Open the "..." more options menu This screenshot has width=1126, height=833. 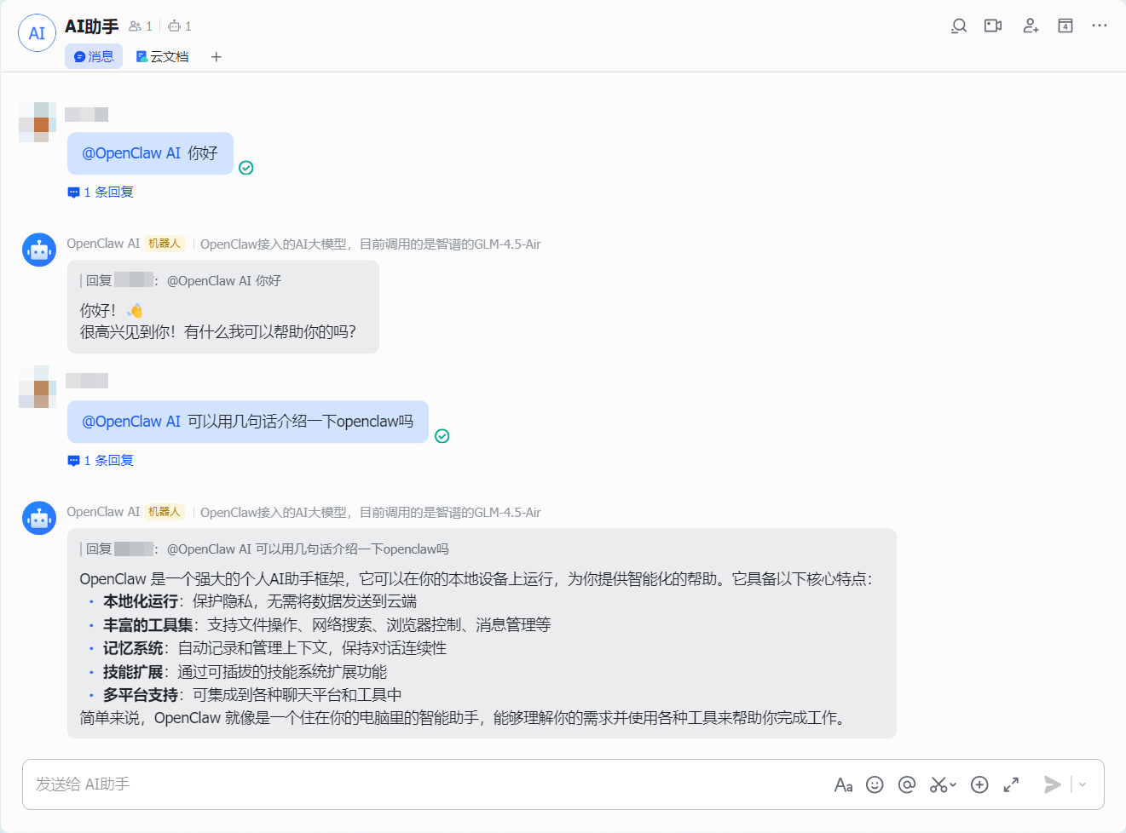[1099, 26]
